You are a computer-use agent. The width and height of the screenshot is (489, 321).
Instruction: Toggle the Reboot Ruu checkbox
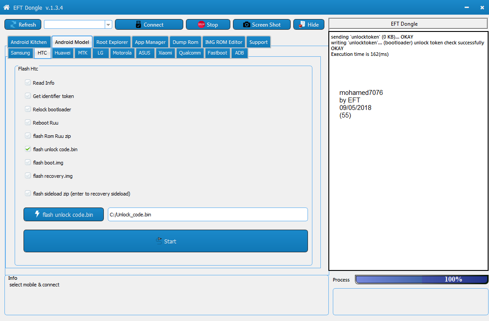[x=28, y=122]
